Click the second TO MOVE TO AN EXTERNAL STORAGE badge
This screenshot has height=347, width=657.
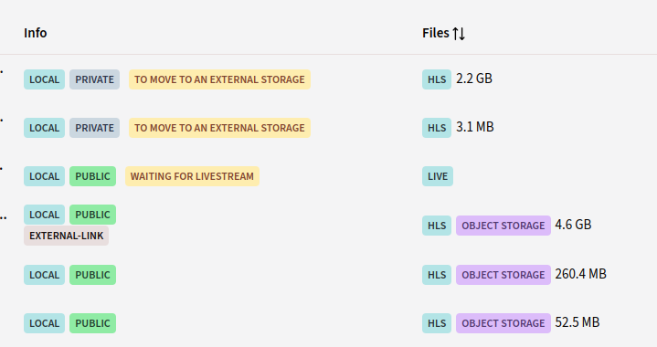pos(219,128)
